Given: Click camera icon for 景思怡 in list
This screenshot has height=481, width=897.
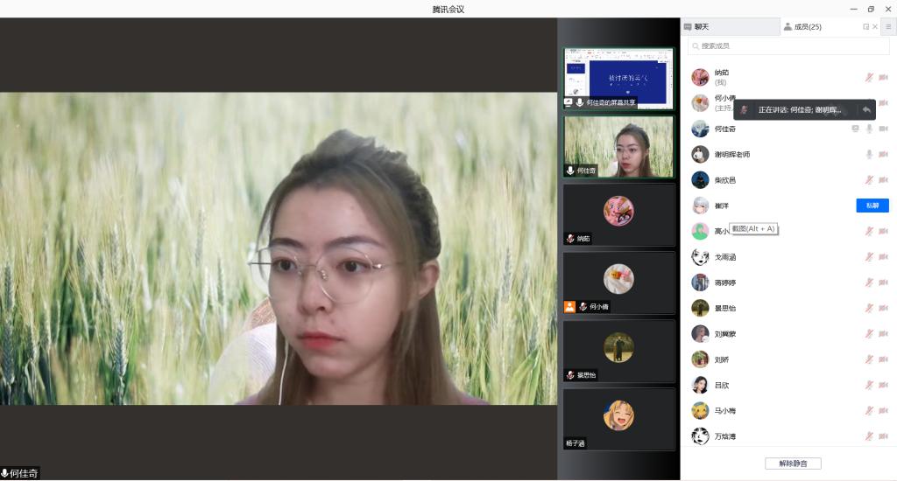Looking at the screenshot, I should [x=883, y=308].
